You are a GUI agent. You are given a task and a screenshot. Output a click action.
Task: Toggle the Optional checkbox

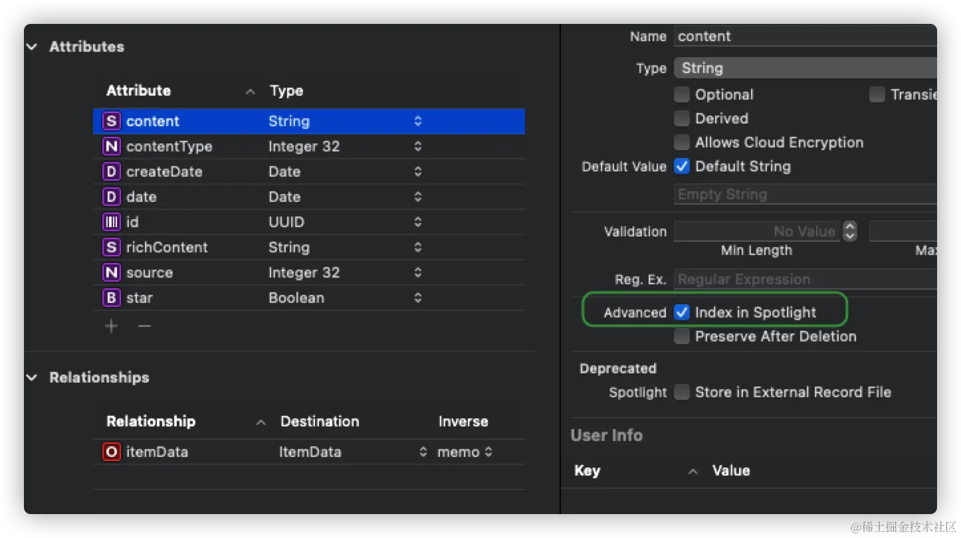(x=682, y=94)
